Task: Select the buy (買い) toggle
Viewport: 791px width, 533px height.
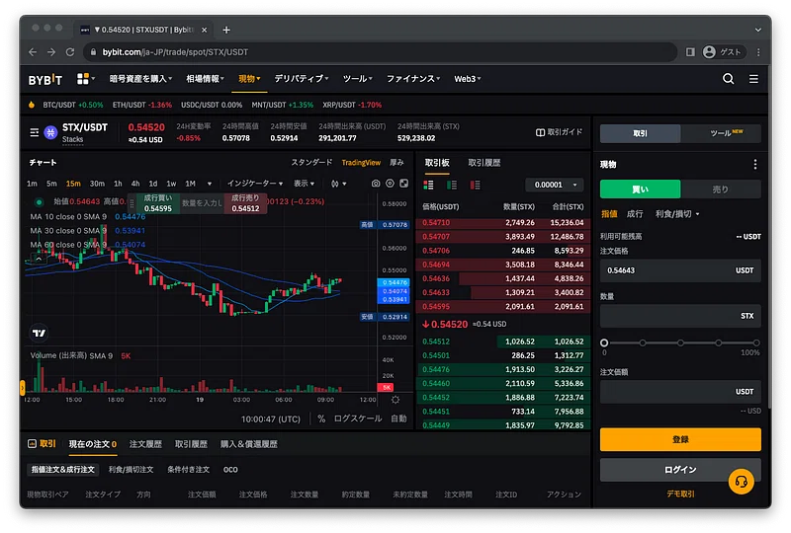Action: tap(640, 190)
